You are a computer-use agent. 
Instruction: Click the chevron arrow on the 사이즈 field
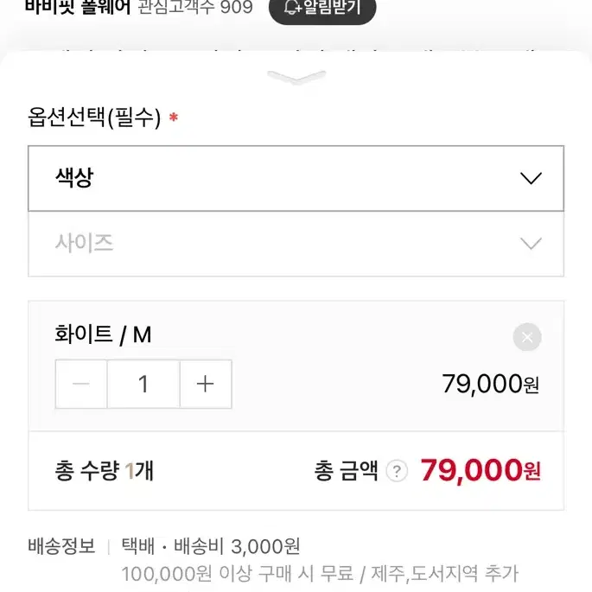click(531, 244)
